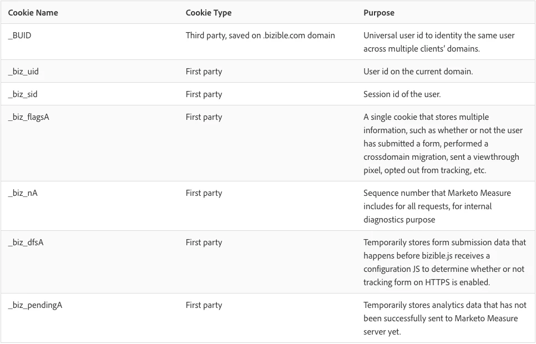Click 'User id on the current domain' text
The image size is (536, 344).
(418, 72)
